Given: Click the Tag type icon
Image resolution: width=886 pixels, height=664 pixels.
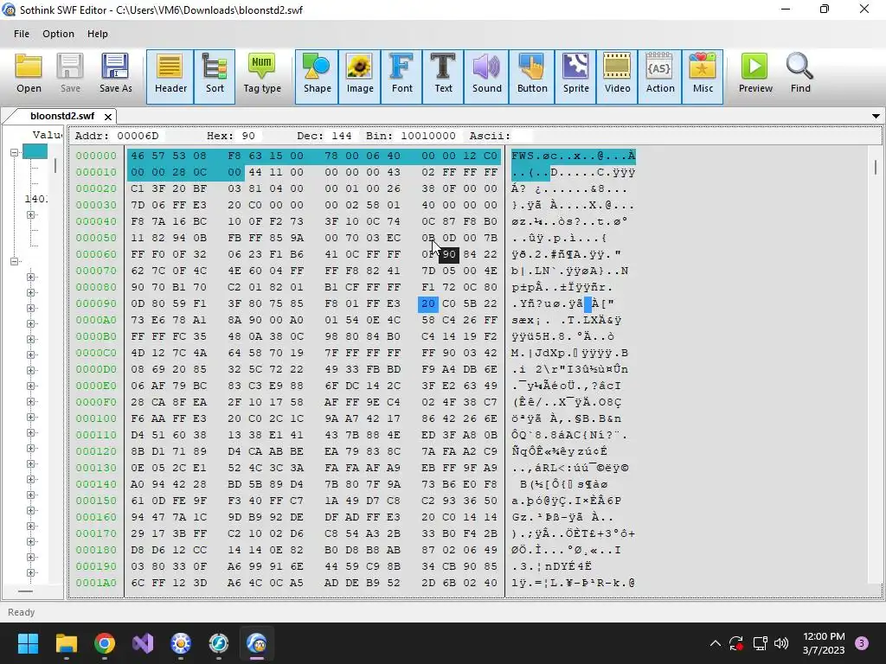Looking at the screenshot, I should (261, 74).
